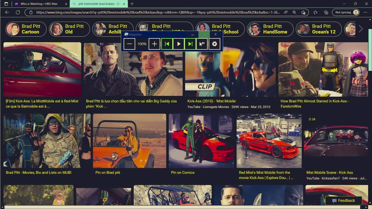Click the Feedback button
Image resolution: width=372 pixels, height=209 pixels.
click(x=344, y=201)
